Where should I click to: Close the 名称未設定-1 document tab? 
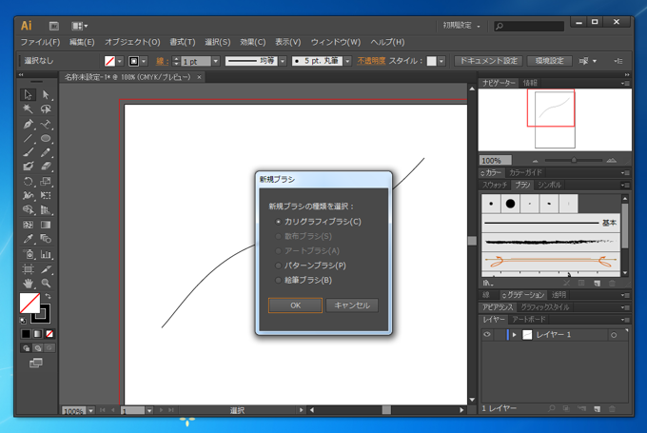(199, 77)
